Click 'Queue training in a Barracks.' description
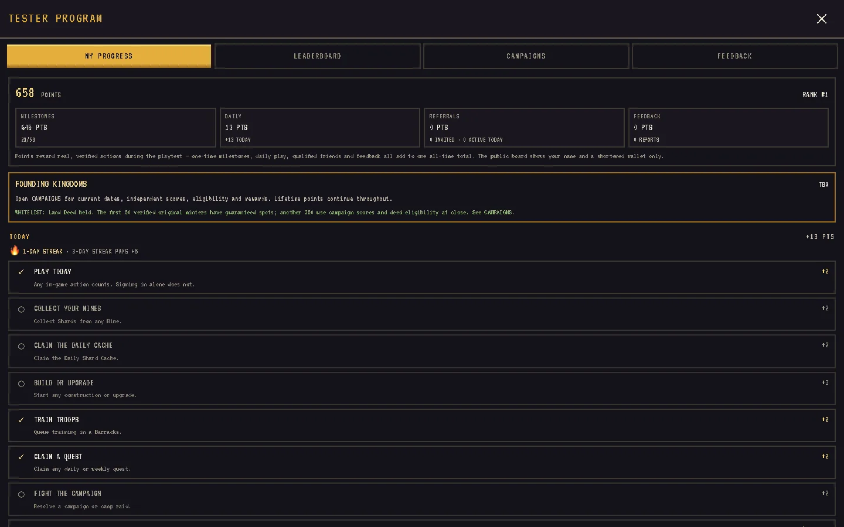 click(77, 432)
